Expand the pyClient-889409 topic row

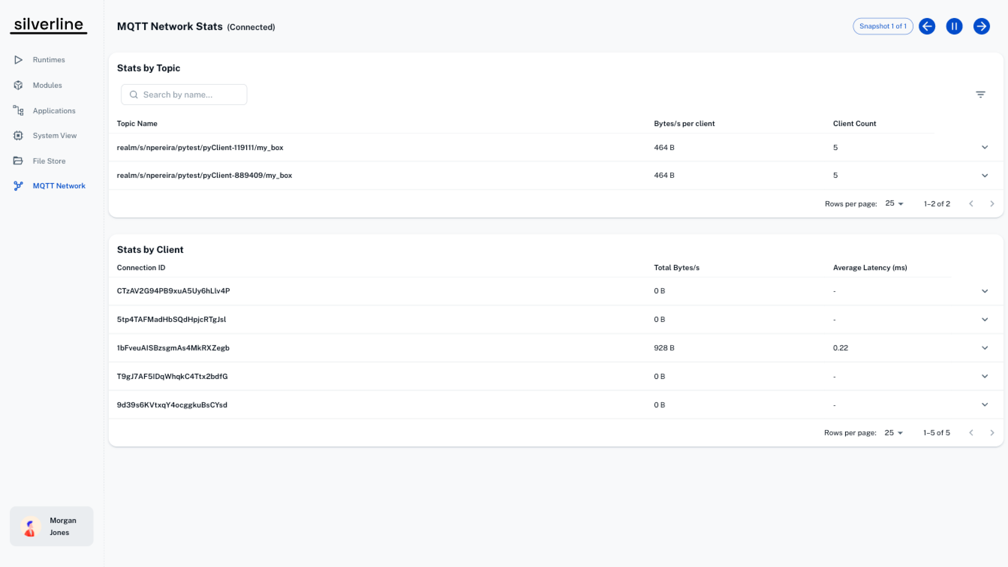click(x=985, y=175)
